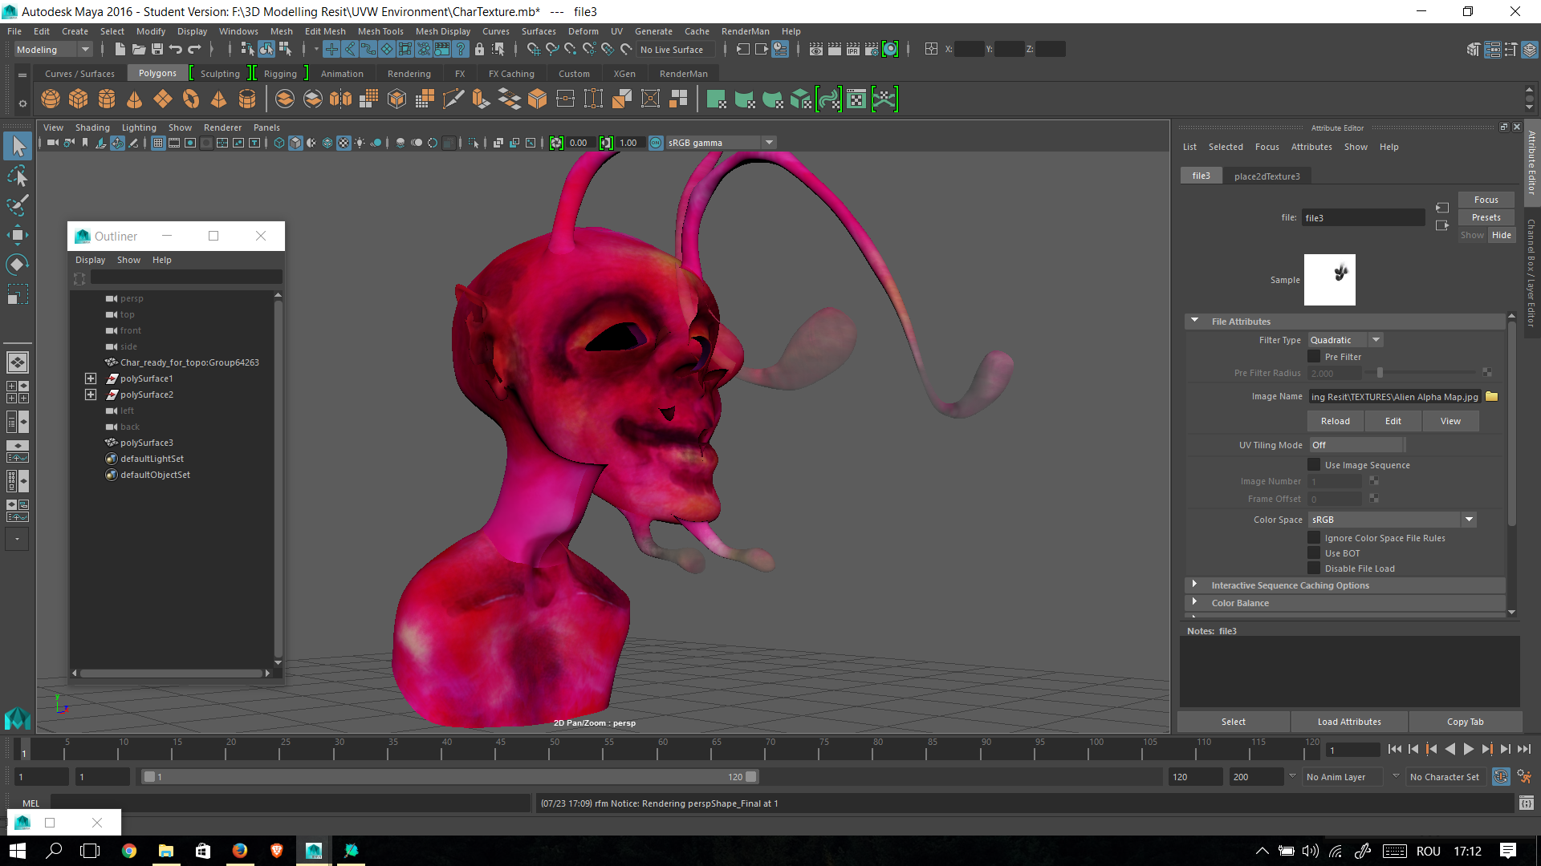
Task: Go to start of playback range
Action: (1394, 749)
